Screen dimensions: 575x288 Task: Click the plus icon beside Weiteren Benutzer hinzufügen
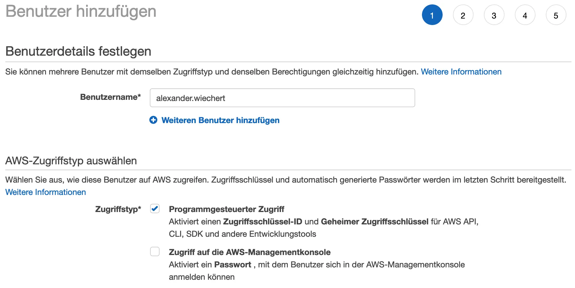pos(153,120)
